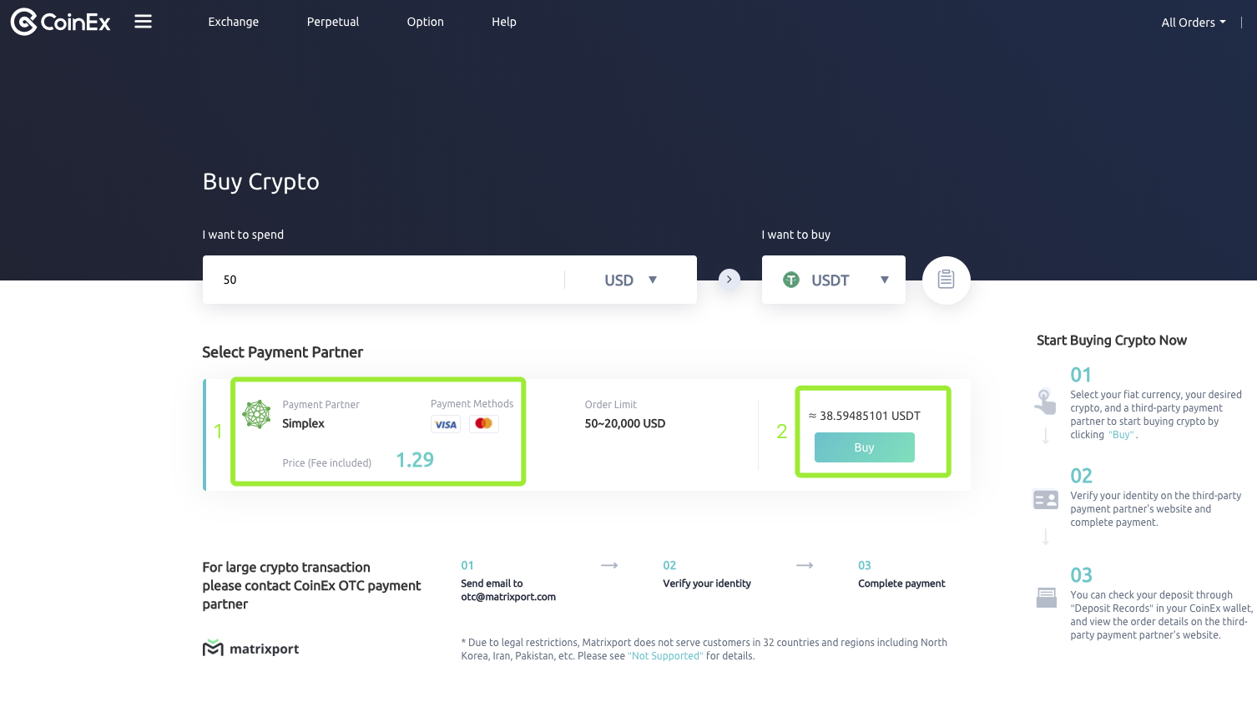Click the round arrow between currency fields
This screenshot has width=1257, height=702.
(x=729, y=280)
